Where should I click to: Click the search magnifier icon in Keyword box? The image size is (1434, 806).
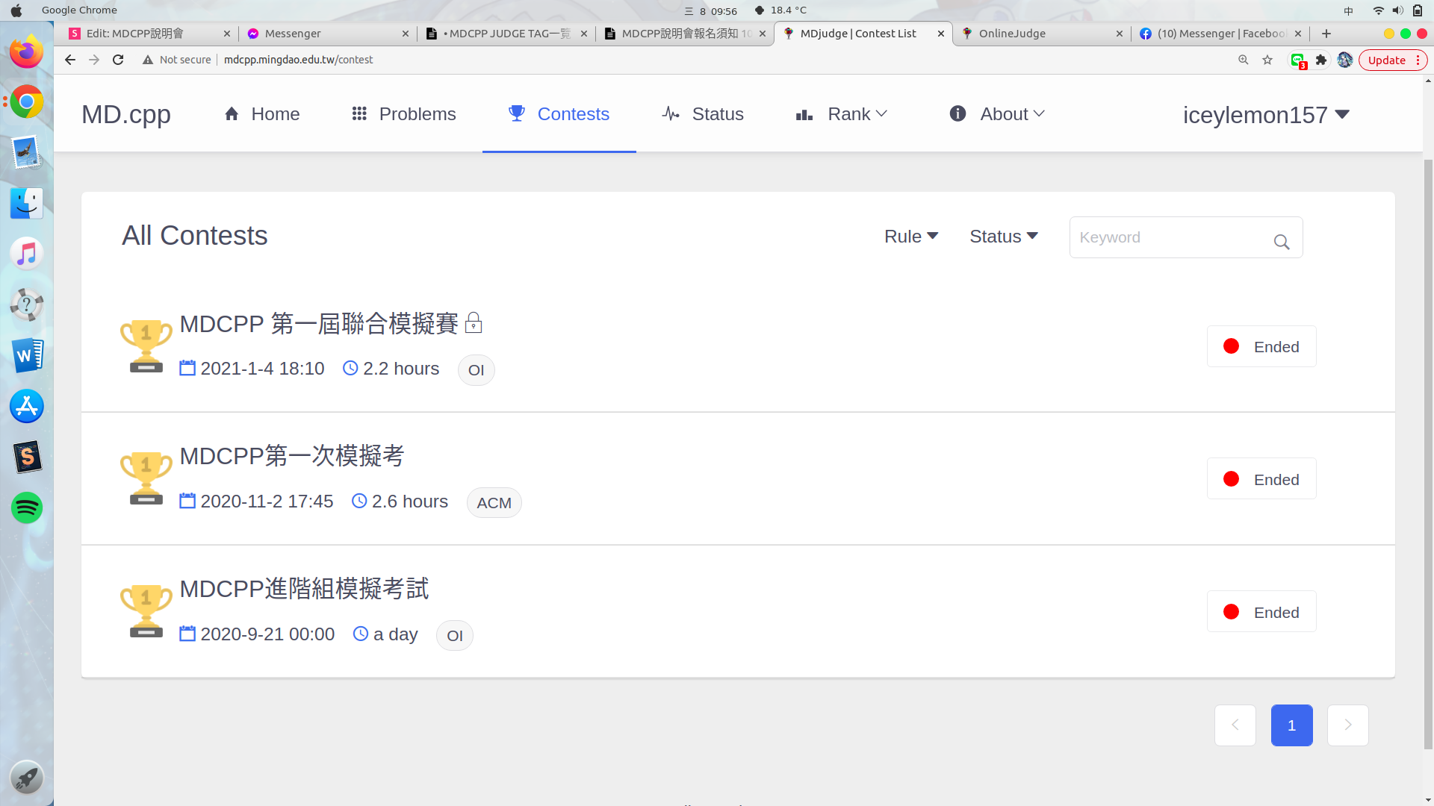1282,242
